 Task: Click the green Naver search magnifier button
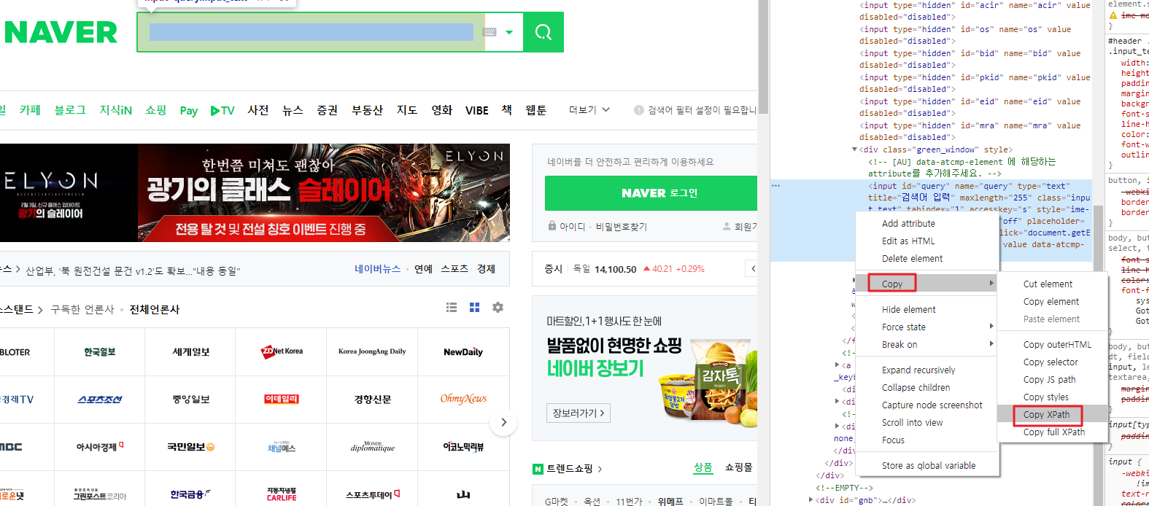tap(543, 32)
